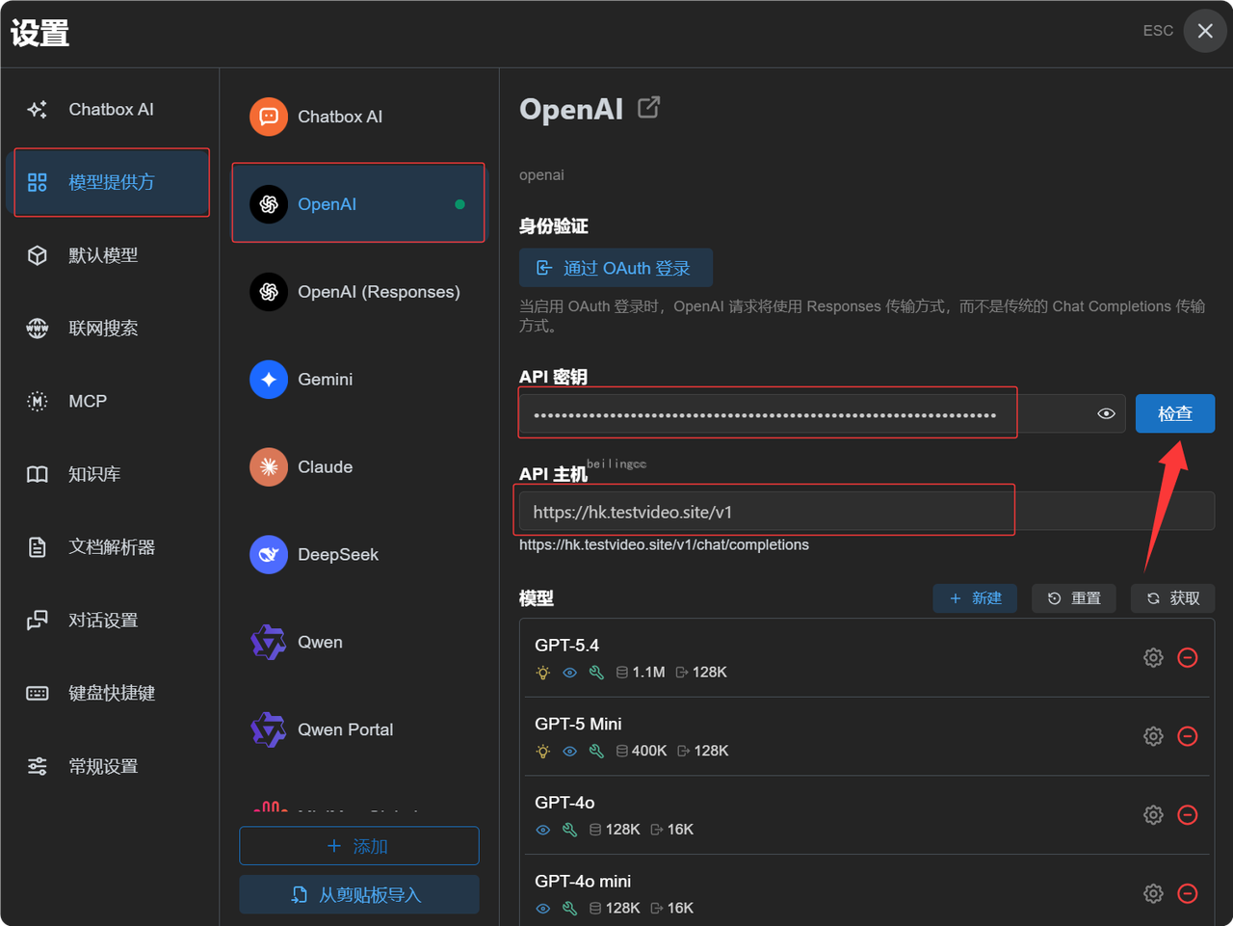Click the completions URL text below API host
Viewport: 1233px width, 926px height.
click(664, 544)
